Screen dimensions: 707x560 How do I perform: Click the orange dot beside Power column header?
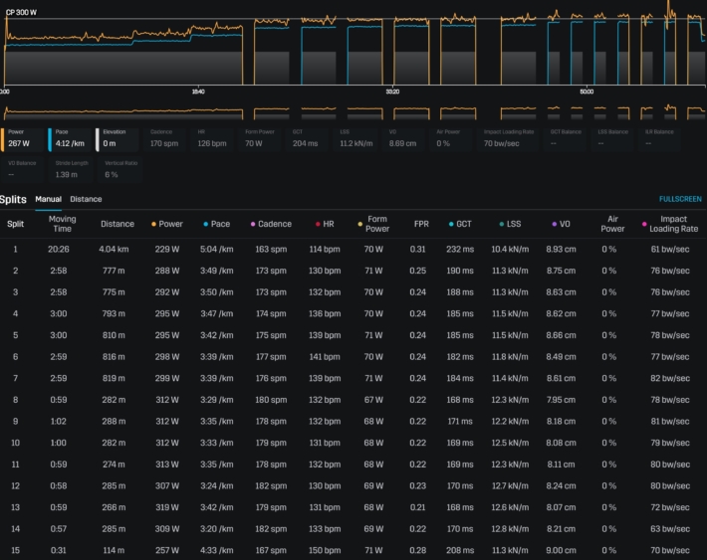[152, 224]
